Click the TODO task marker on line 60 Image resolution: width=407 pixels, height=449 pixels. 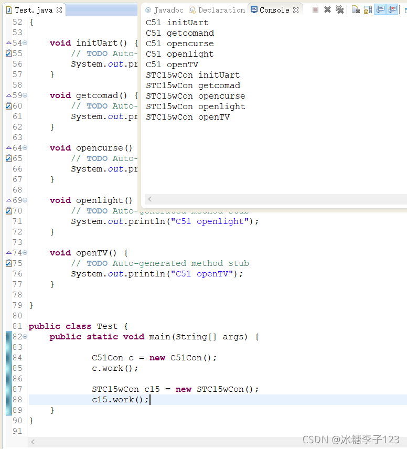click(8, 105)
